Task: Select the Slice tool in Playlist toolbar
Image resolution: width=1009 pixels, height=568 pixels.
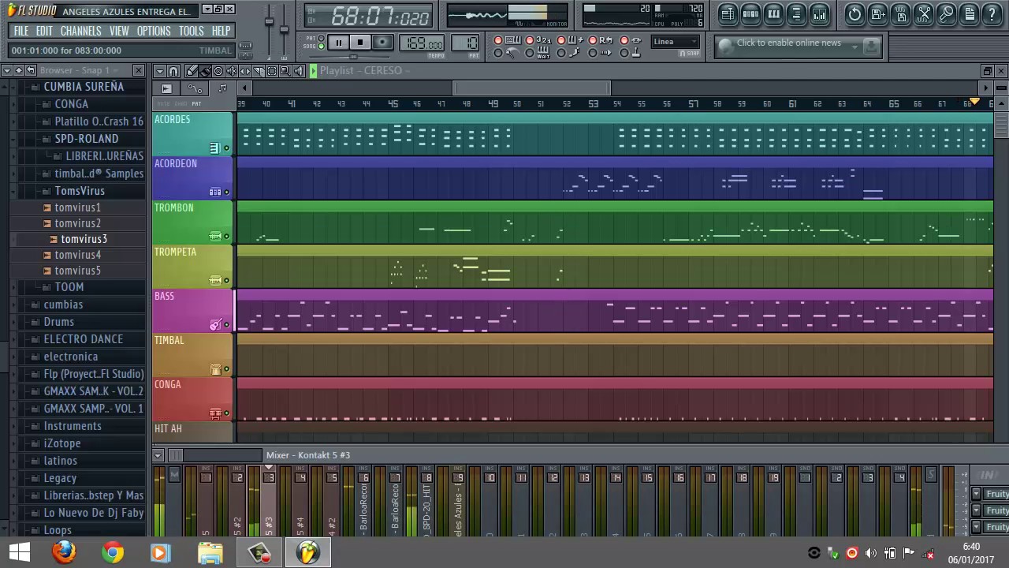Action: coord(259,71)
